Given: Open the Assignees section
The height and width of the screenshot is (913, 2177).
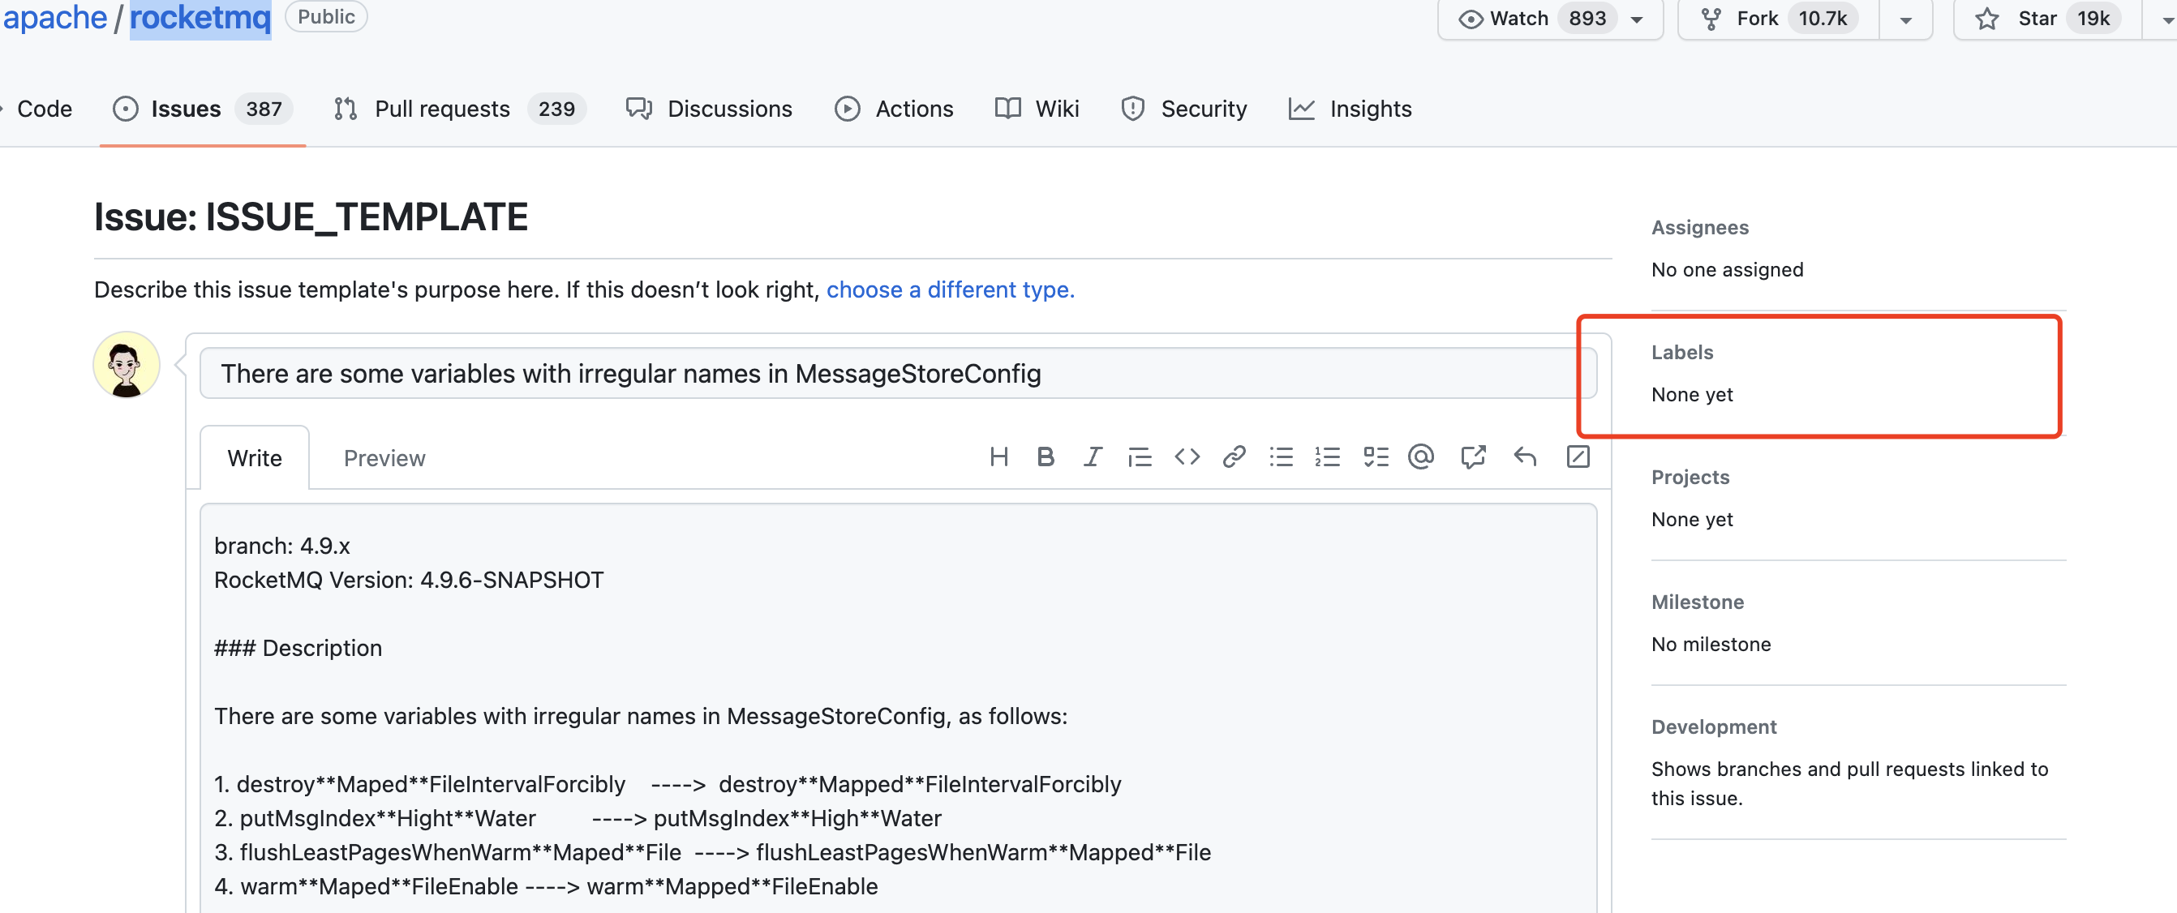Looking at the screenshot, I should (1699, 227).
